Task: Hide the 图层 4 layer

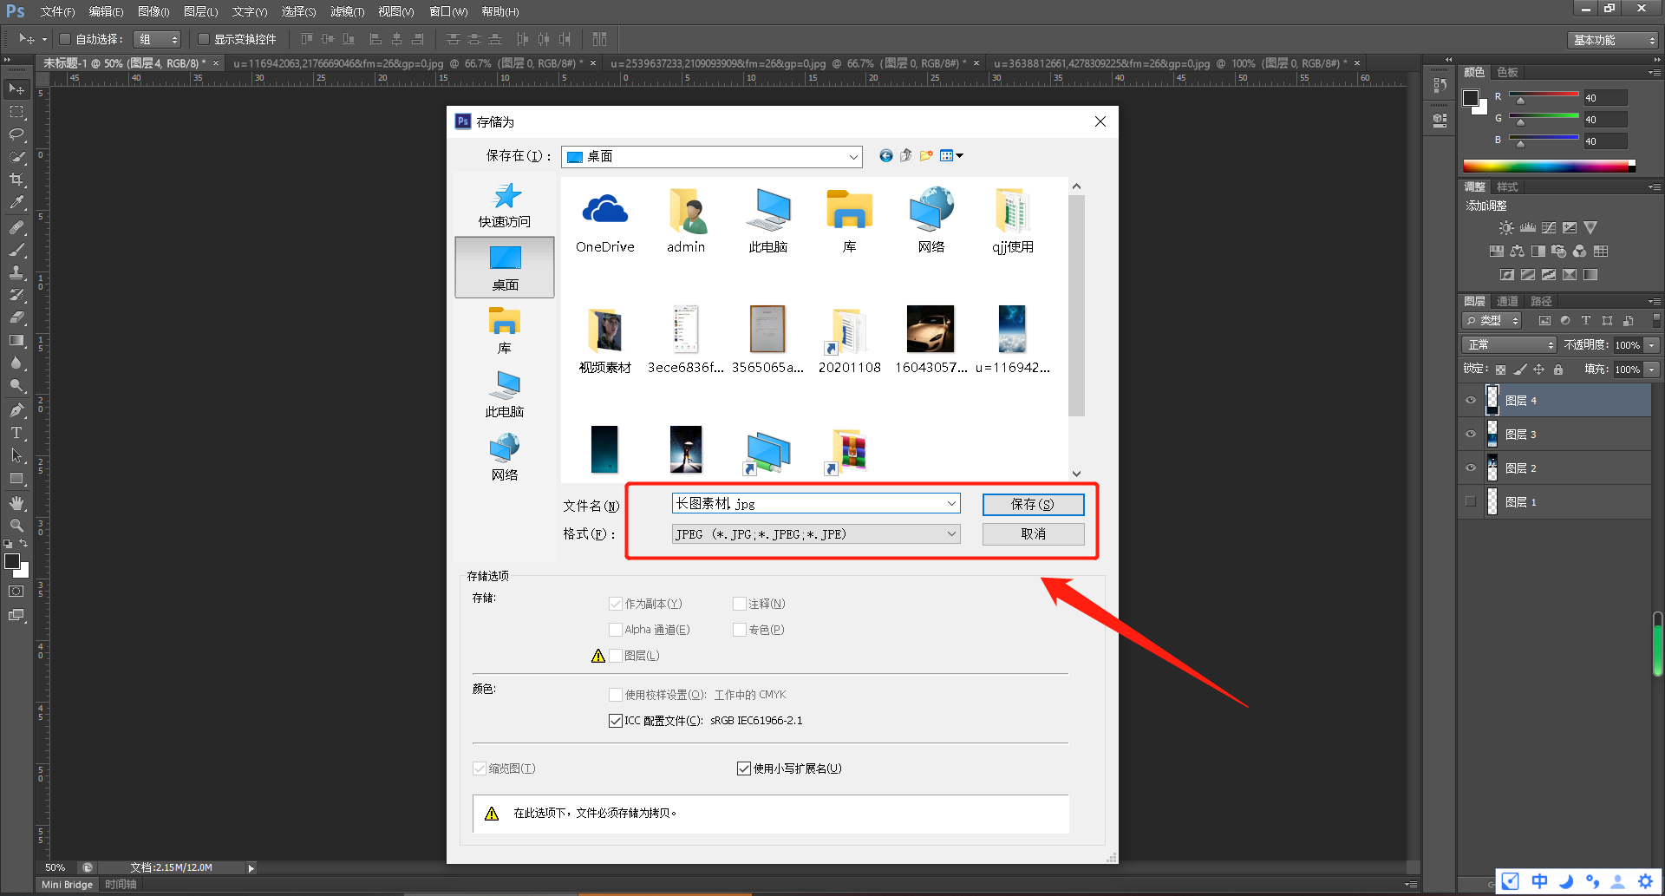Action: point(1470,400)
